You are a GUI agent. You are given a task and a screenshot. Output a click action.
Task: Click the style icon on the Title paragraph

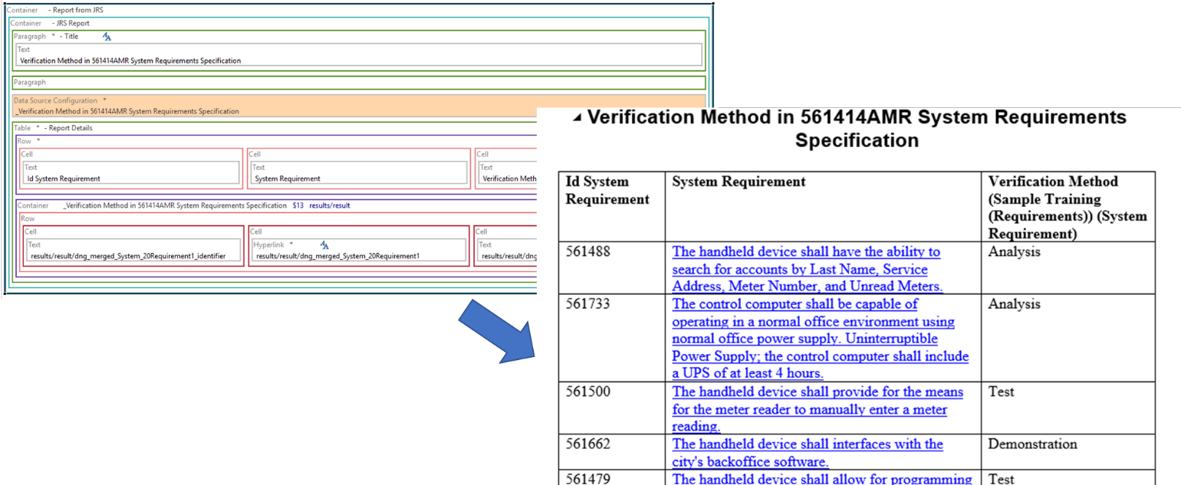[x=107, y=36]
